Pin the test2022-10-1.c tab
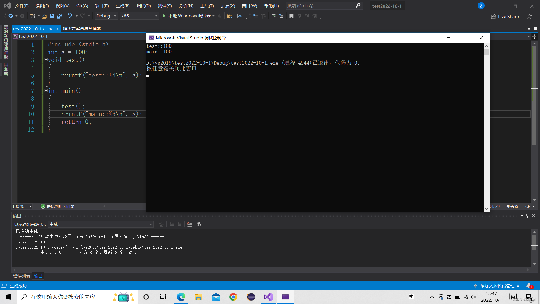 click(51, 29)
